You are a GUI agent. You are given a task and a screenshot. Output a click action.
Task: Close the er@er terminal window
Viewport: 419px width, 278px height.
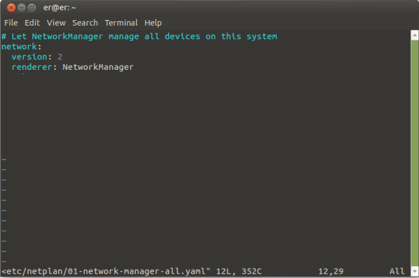click(12, 7)
